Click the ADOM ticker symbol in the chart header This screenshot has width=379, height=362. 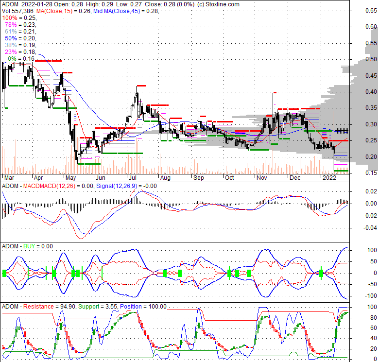10,4
